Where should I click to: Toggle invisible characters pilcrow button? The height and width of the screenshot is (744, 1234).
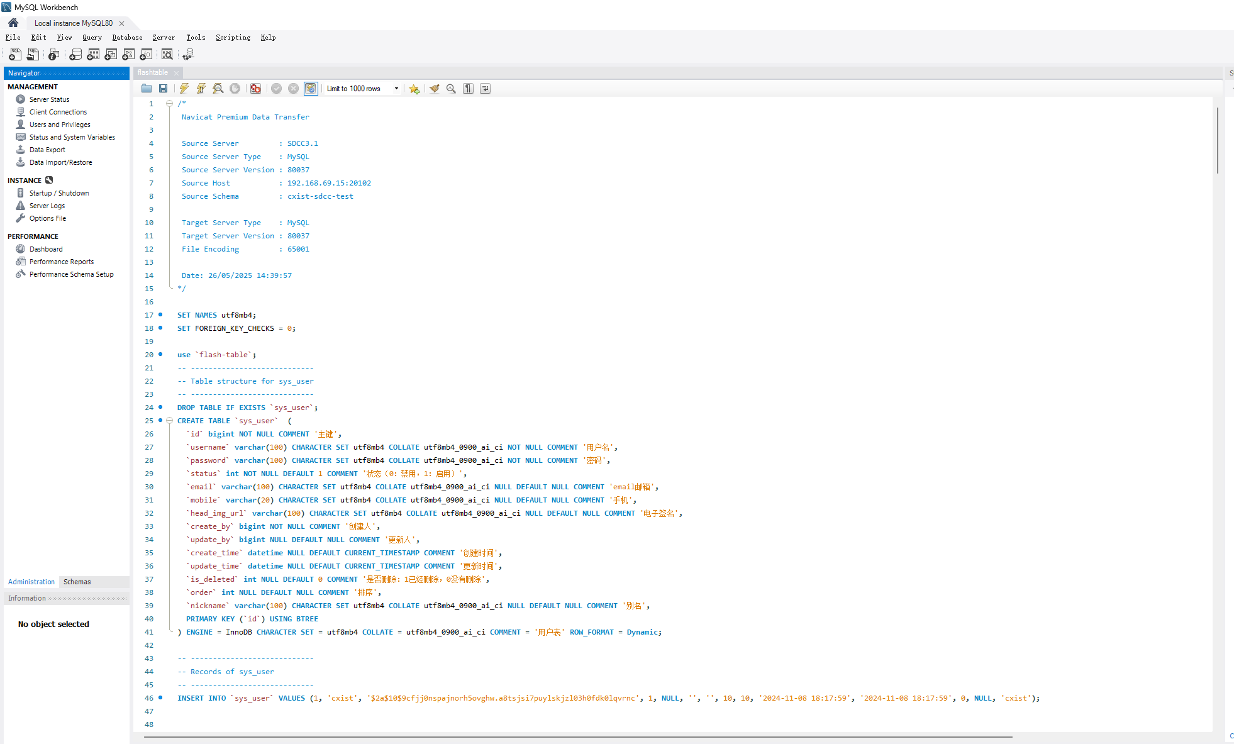(468, 89)
